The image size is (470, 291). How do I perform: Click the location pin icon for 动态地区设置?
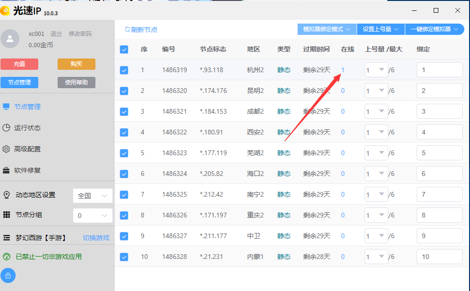pos(6,195)
